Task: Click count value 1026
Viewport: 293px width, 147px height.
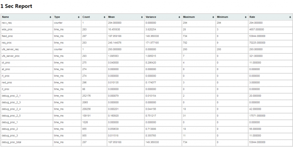Action: tap(85, 122)
